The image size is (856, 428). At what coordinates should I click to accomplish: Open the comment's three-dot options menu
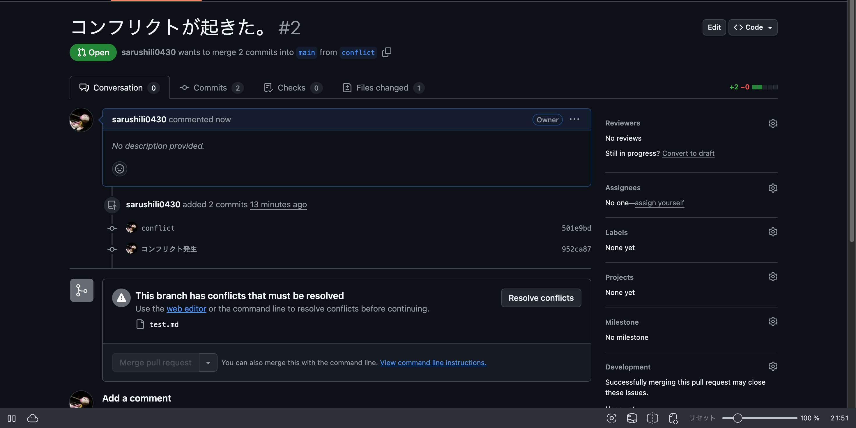pyautogui.click(x=574, y=119)
